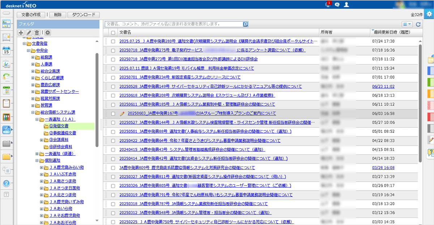The image size is (434, 225).
Task: Check the box for 第273号 document
Action: pos(113,59)
